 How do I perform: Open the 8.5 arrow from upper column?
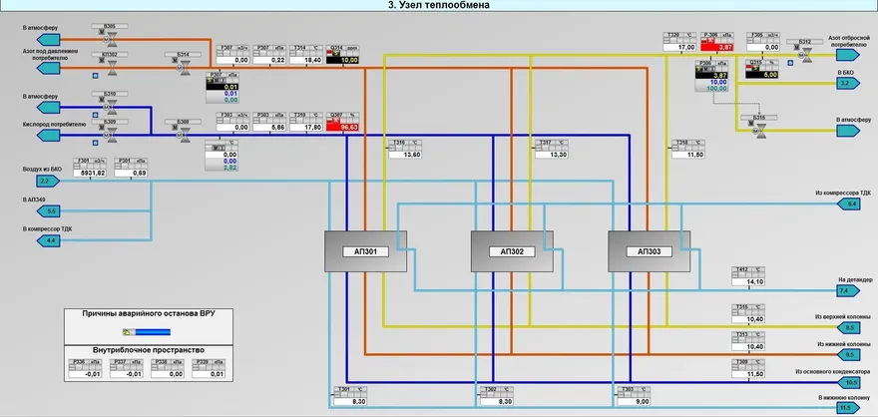(848, 327)
